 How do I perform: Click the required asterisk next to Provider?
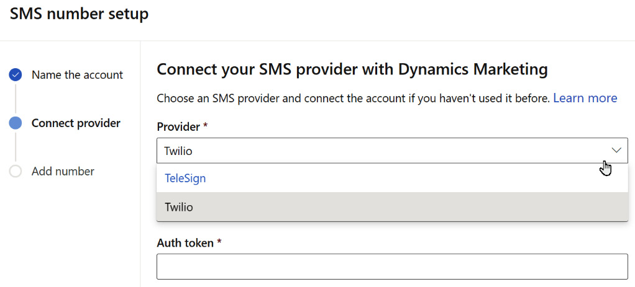pos(205,126)
